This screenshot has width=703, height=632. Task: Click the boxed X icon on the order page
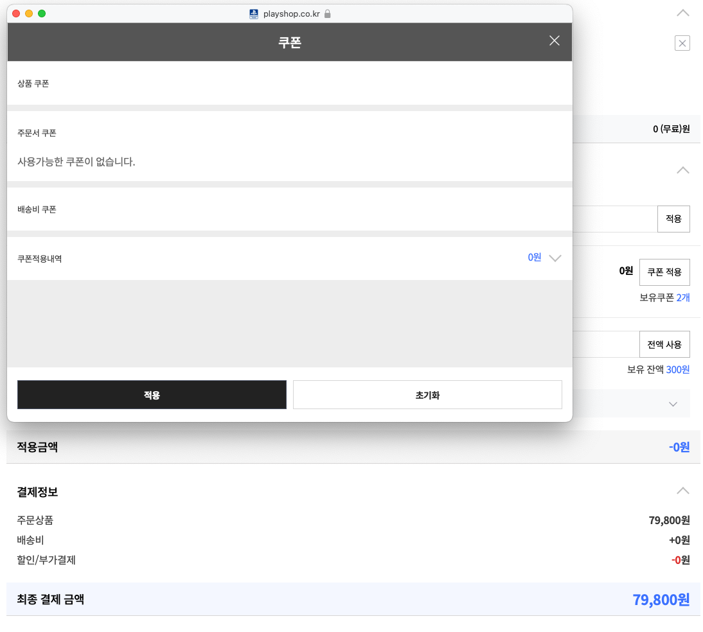(x=682, y=44)
